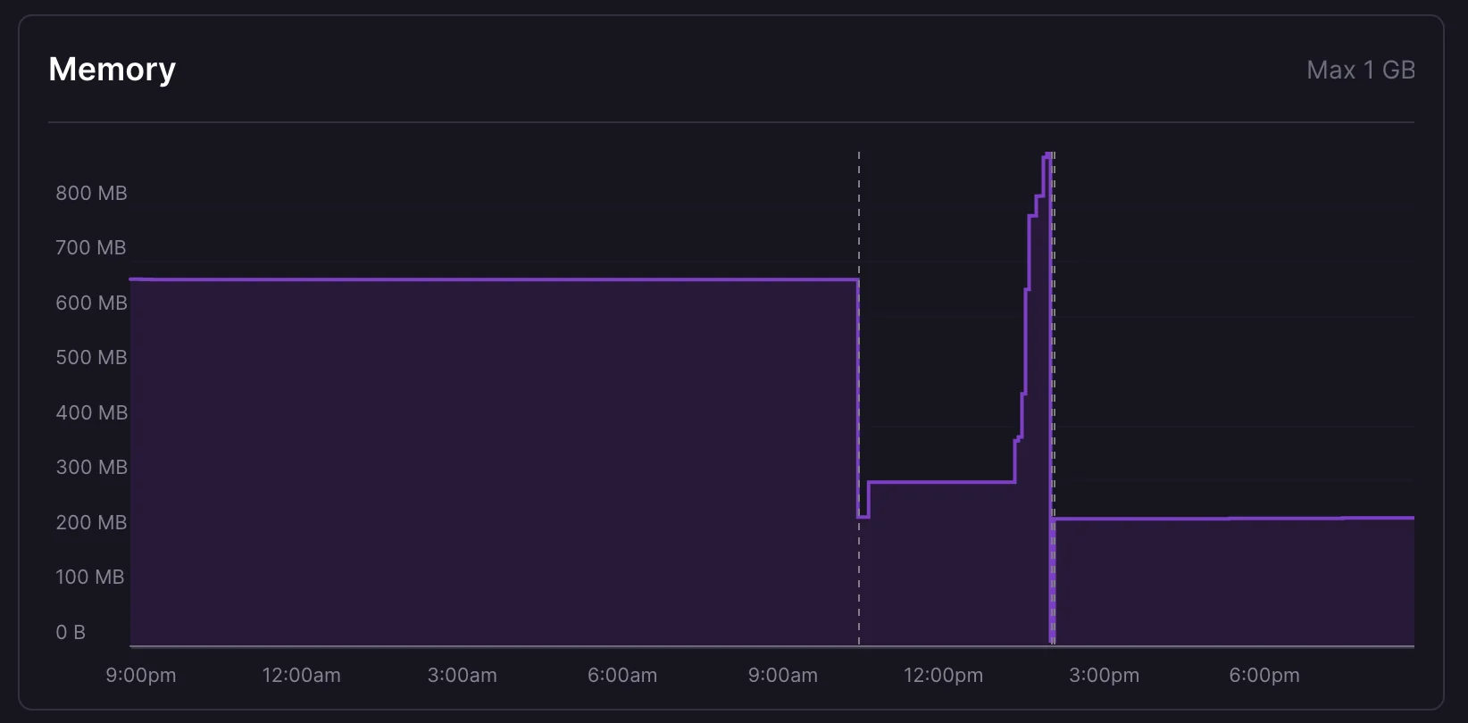Click the 500 MB axis label
This screenshot has height=723, width=1468.
(x=91, y=357)
